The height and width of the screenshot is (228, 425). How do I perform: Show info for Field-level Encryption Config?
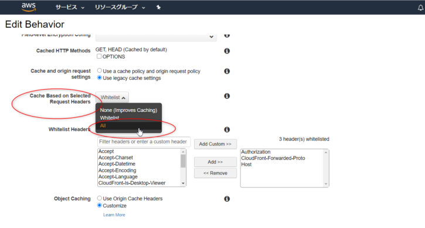coord(227,36)
